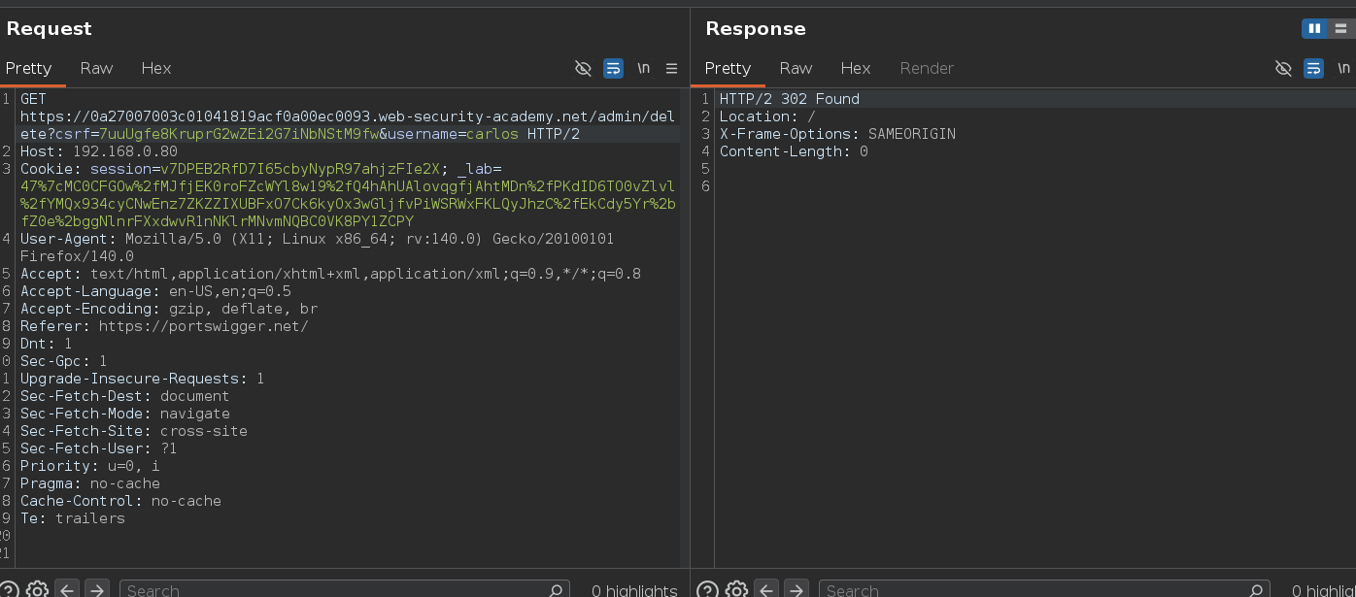Go to previous search match in Request
The width and height of the screenshot is (1356, 597).
pyautogui.click(x=67, y=589)
